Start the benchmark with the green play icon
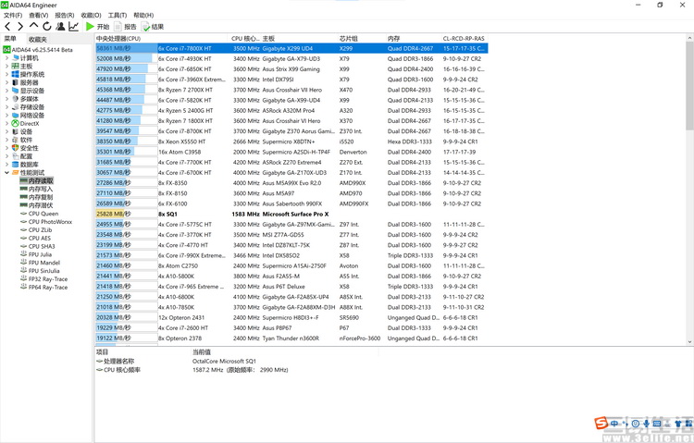 (x=90, y=27)
